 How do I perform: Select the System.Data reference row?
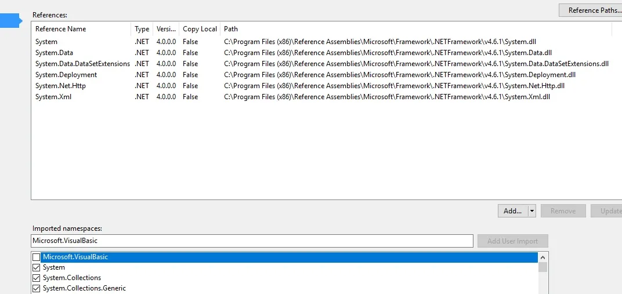click(321, 53)
